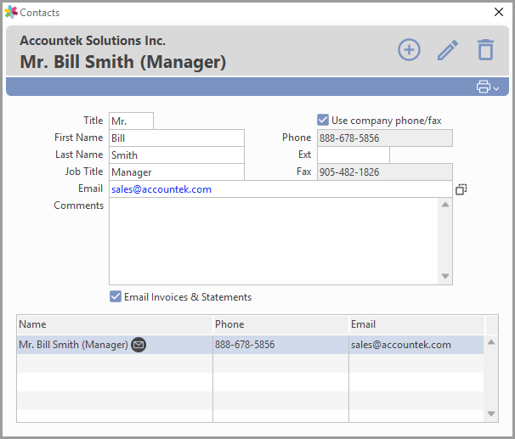
Task: Toggle Email Invoices & Statements checkbox
Action: pos(116,296)
